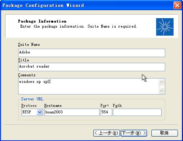Cancel the wizard with the 取消 button
Screen dimensions: 183x141
click(164, 133)
